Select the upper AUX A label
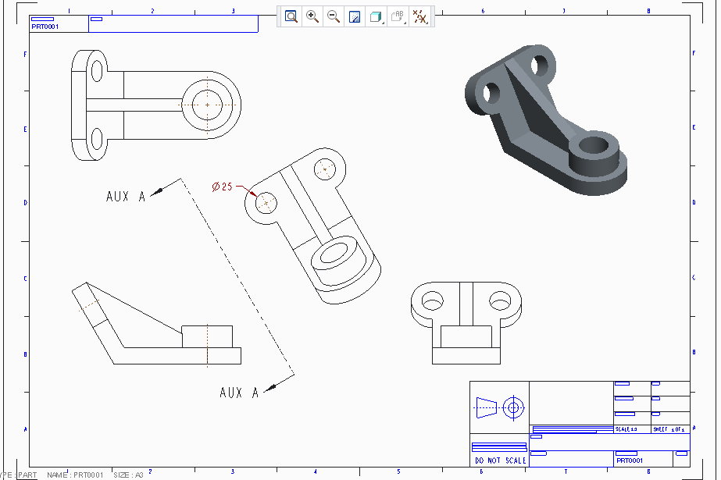The width and height of the screenshot is (721, 480). [126, 197]
